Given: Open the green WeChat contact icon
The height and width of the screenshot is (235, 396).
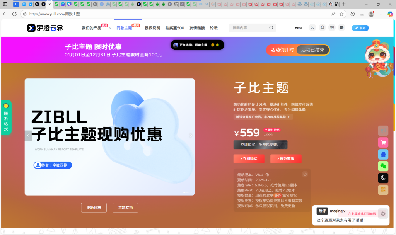Looking at the screenshot, I should [383, 166].
